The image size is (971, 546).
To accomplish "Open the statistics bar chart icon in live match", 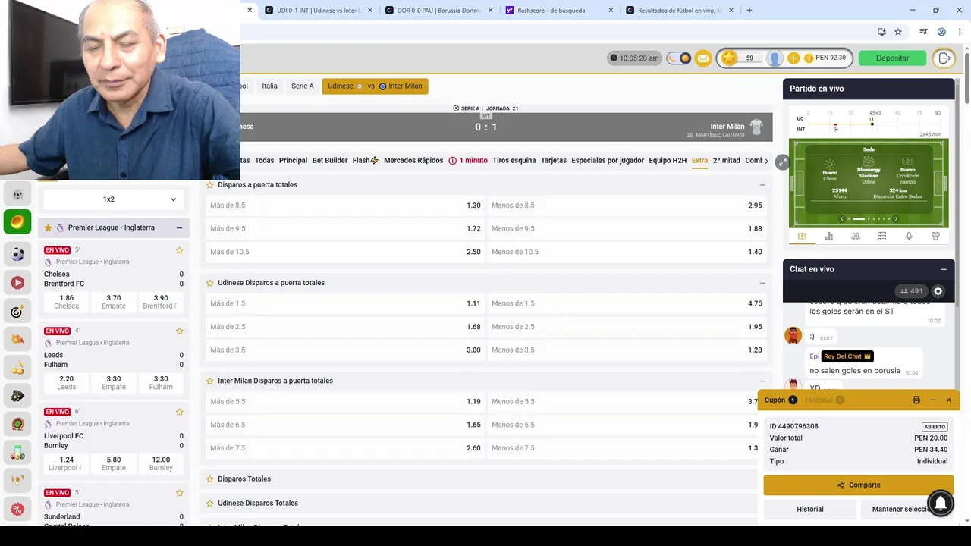I will point(828,237).
